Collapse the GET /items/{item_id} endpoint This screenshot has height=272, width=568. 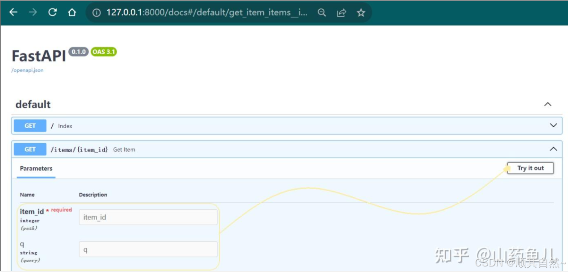click(x=553, y=149)
